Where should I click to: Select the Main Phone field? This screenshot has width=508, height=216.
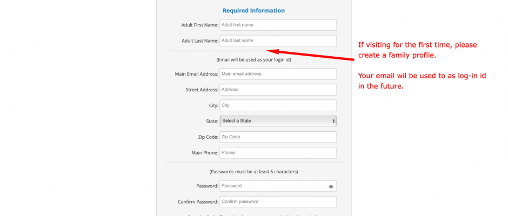278,153
